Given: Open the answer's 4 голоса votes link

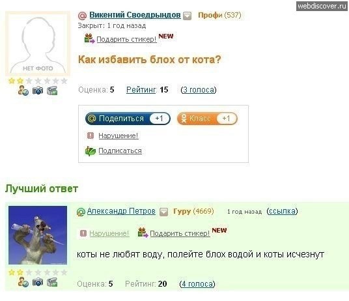Looking at the screenshot, I should point(197,284).
